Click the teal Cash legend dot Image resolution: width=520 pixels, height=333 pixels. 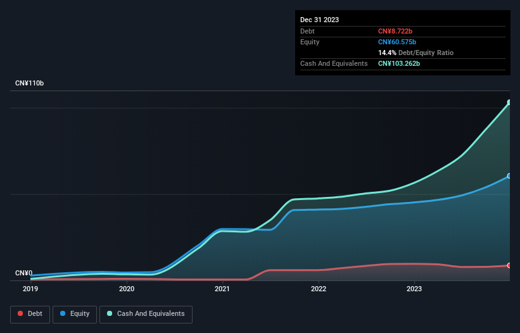pos(110,313)
